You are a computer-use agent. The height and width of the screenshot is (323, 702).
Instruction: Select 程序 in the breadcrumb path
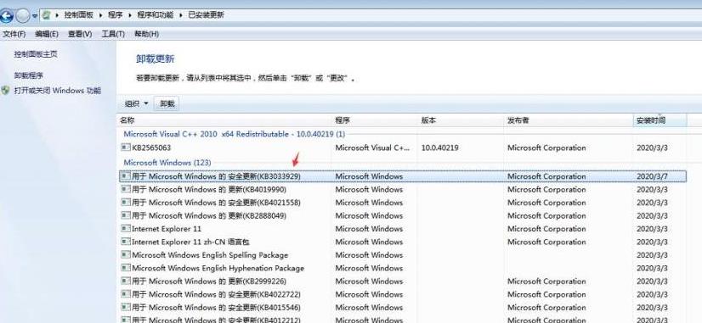(x=115, y=14)
